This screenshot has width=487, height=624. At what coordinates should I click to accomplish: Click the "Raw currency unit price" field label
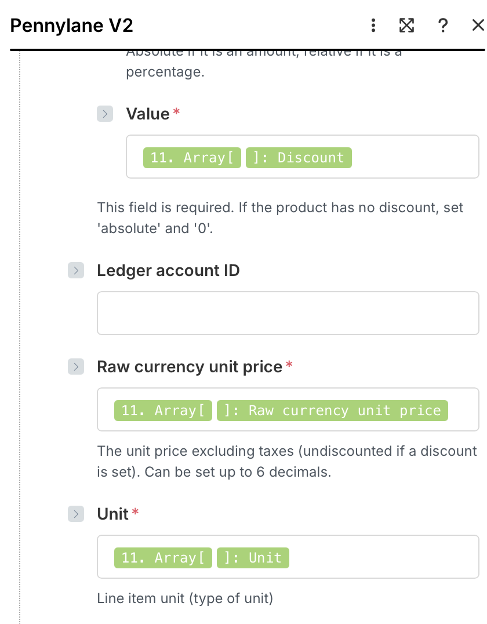(190, 367)
